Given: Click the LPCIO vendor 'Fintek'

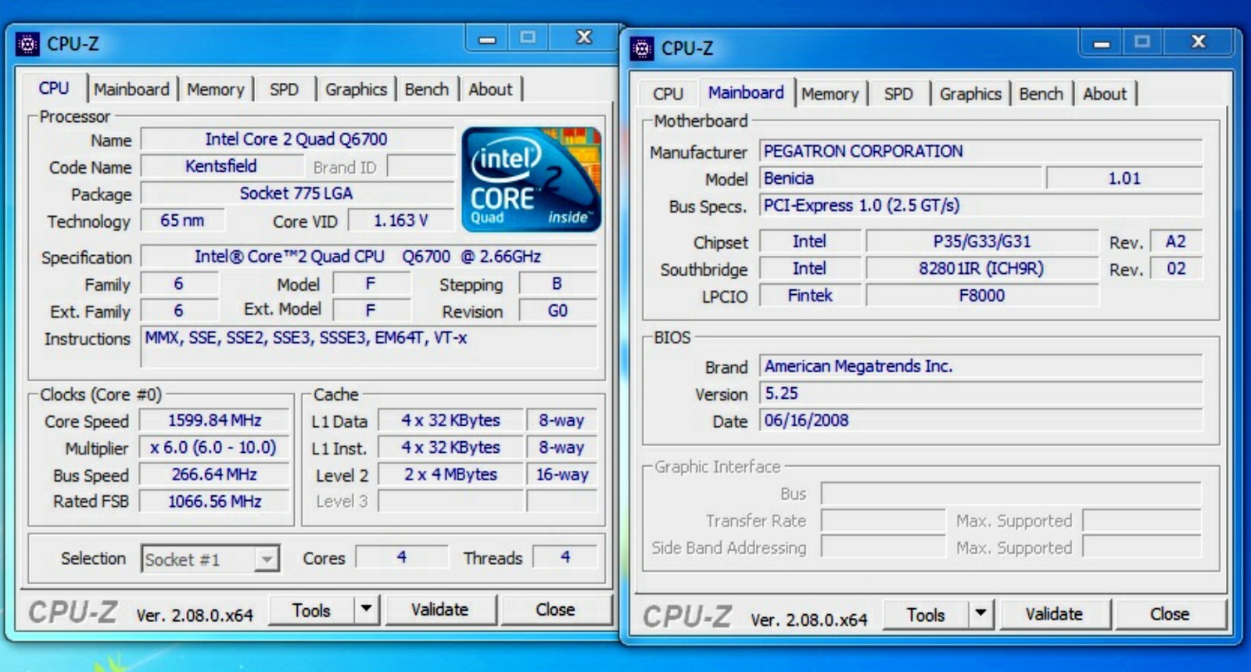Looking at the screenshot, I should click(x=810, y=295).
